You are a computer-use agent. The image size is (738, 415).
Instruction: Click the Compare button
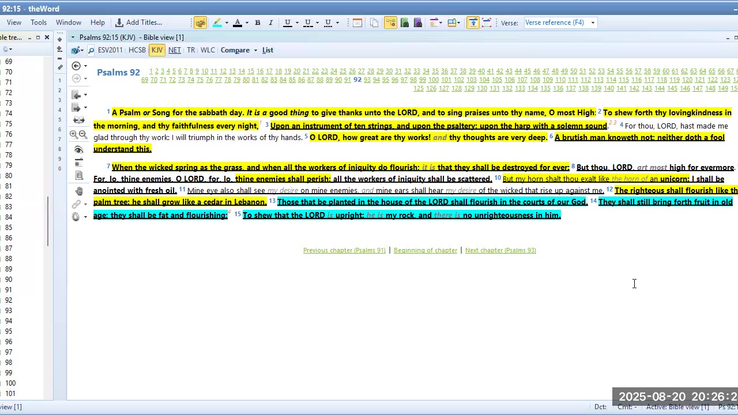pos(235,50)
